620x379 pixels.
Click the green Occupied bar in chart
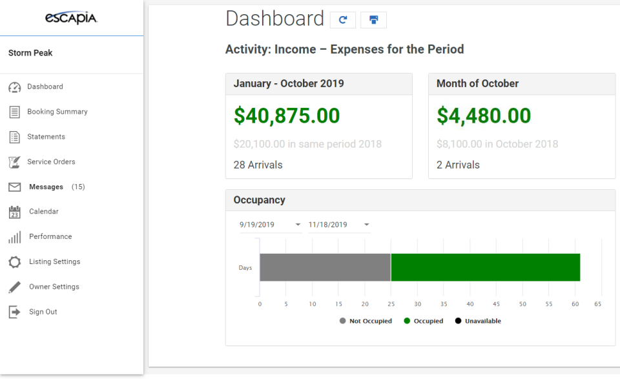point(485,267)
